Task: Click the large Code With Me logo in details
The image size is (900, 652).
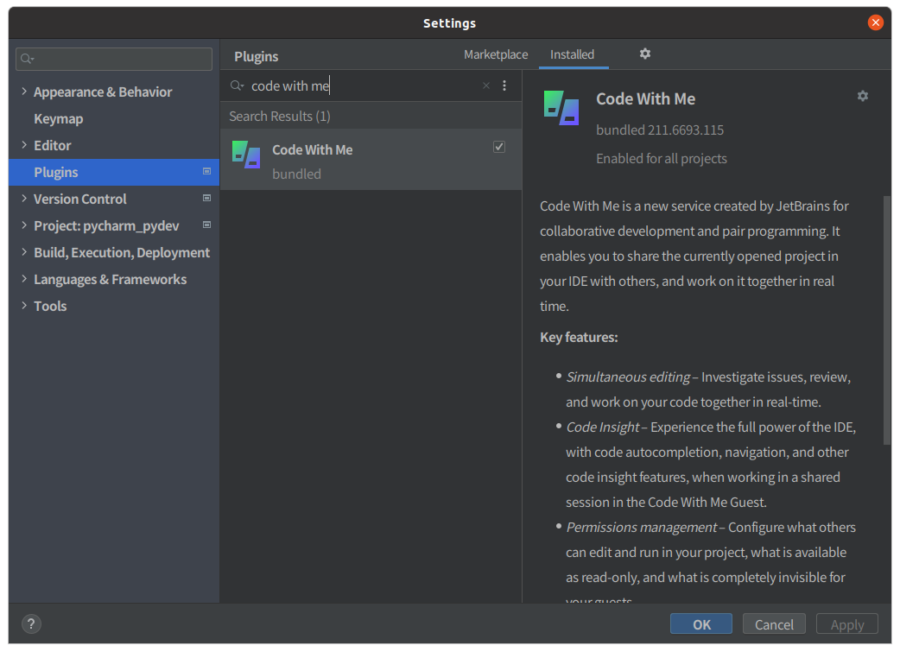Action: (x=561, y=108)
